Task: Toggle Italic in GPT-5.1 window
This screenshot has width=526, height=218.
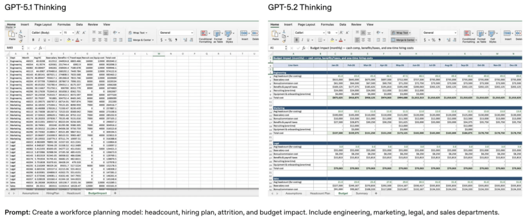Action: [x=39, y=40]
